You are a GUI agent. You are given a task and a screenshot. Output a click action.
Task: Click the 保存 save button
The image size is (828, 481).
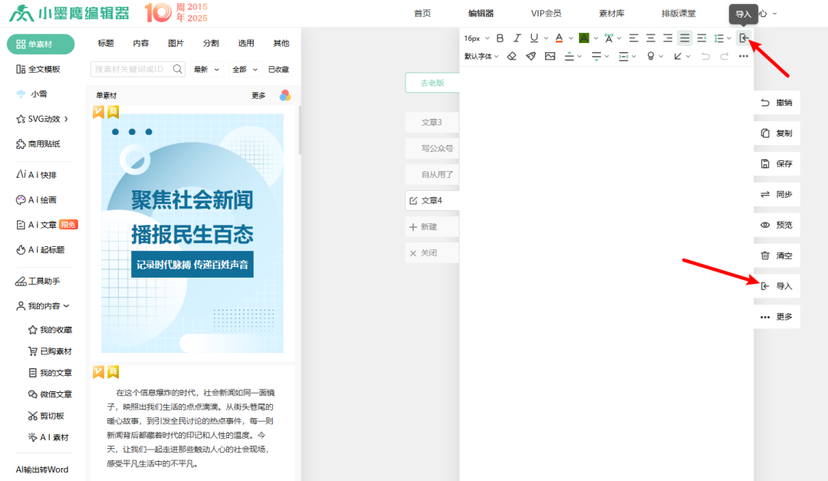[x=777, y=164]
